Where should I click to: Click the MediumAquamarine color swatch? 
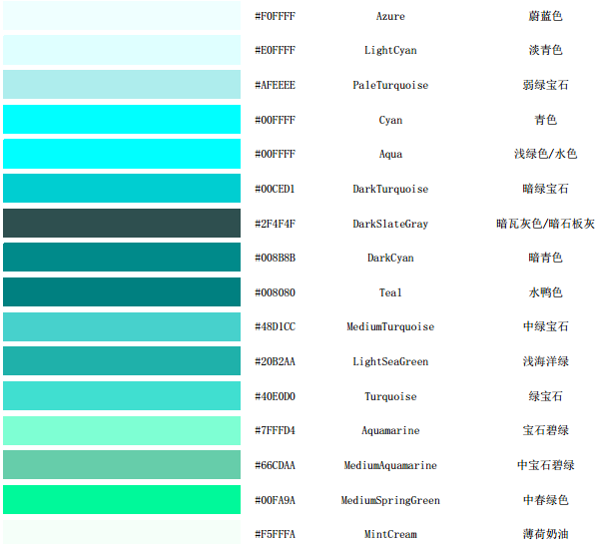point(122,465)
